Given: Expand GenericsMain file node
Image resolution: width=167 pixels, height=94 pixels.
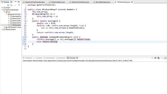Looking at the screenshot, I should (x=9, y=21).
